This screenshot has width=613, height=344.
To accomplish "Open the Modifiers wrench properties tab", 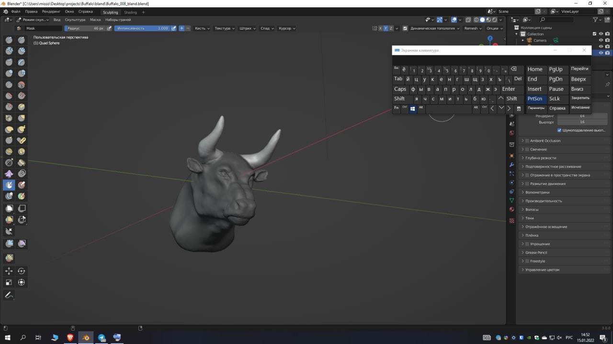I will 511,165.
